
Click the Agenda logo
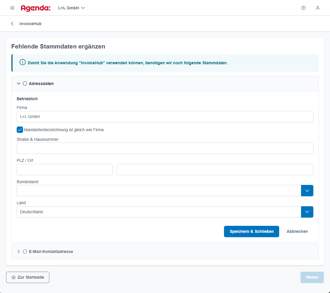[x=35, y=8]
